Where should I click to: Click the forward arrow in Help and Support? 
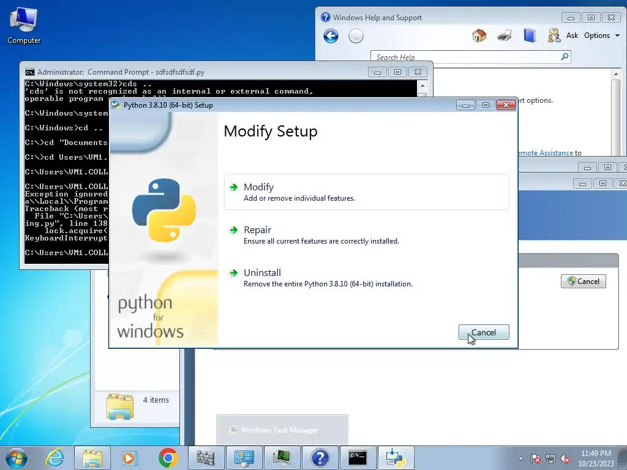coord(356,36)
